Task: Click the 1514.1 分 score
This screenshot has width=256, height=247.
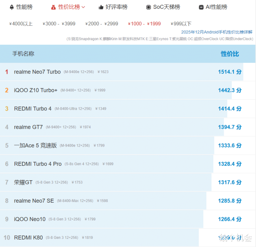Action: coord(230,72)
